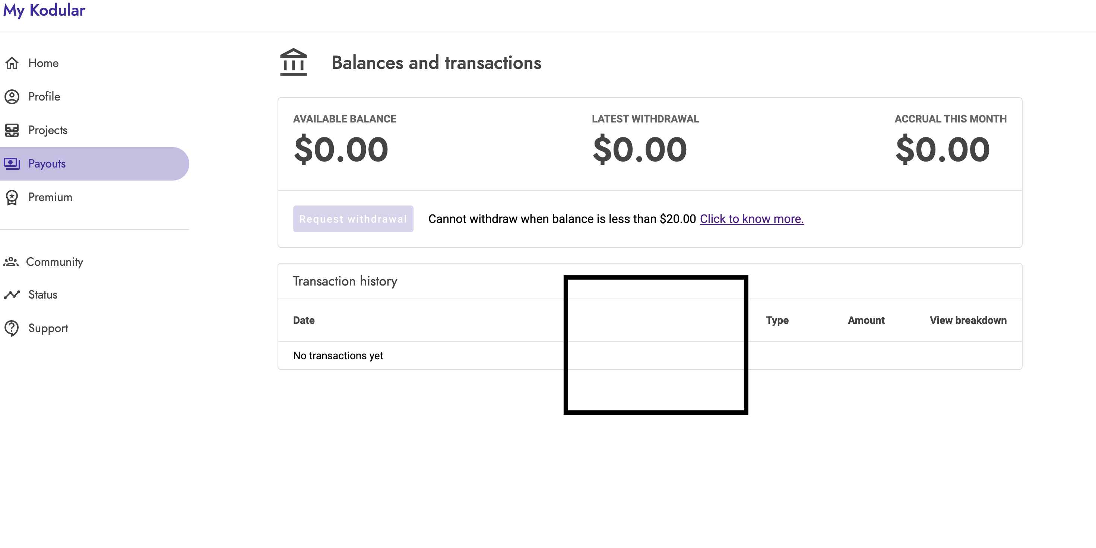The image size is (1096, 548).
Task: Click the Request withdrawal button
Action: tap(353, 219)
